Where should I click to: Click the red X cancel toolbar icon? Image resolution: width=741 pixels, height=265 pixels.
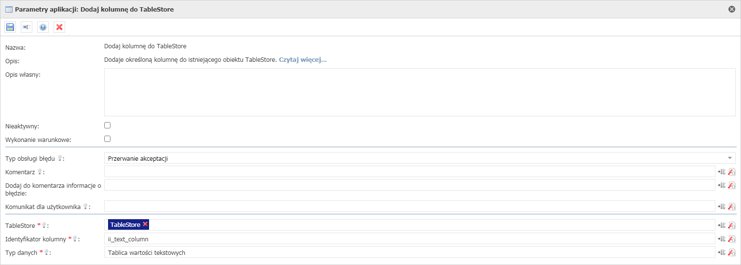(59, 27)
